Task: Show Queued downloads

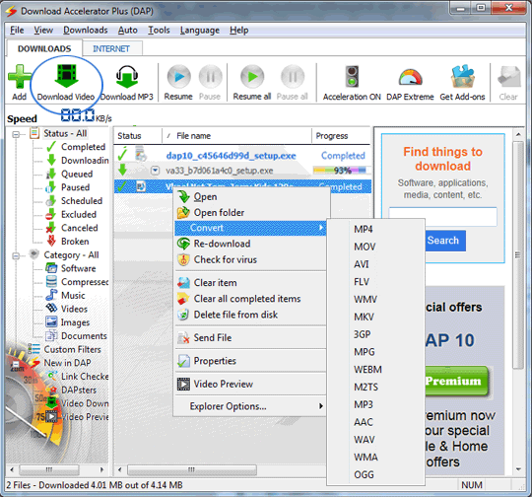Action: coord(77,174)
